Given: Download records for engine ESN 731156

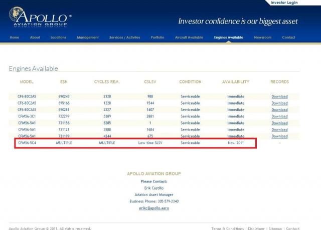Looking at the screenshot, I should 279,123.
